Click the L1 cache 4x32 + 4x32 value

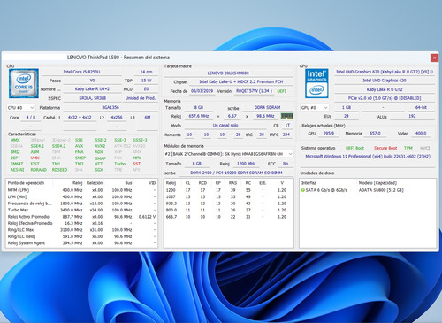click(80, 117)
